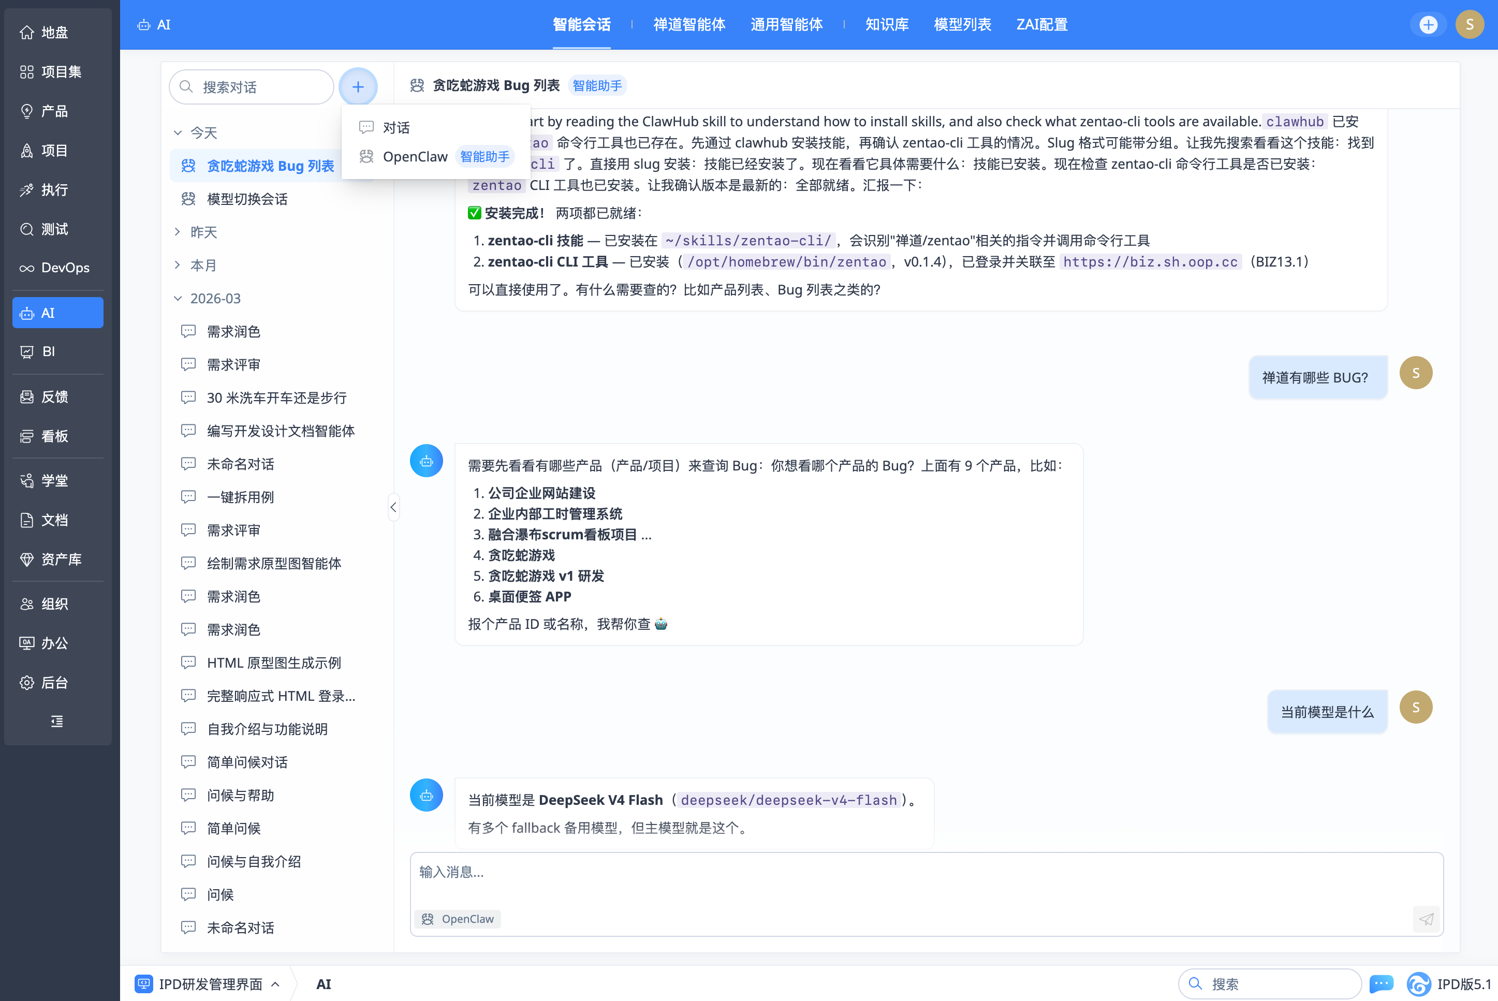
Task: Open the ZAI配置 tab
Action: (1042, 25)
